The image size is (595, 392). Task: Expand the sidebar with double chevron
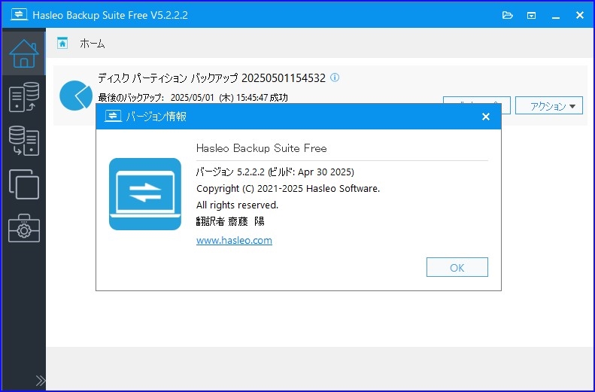point(40,380)
